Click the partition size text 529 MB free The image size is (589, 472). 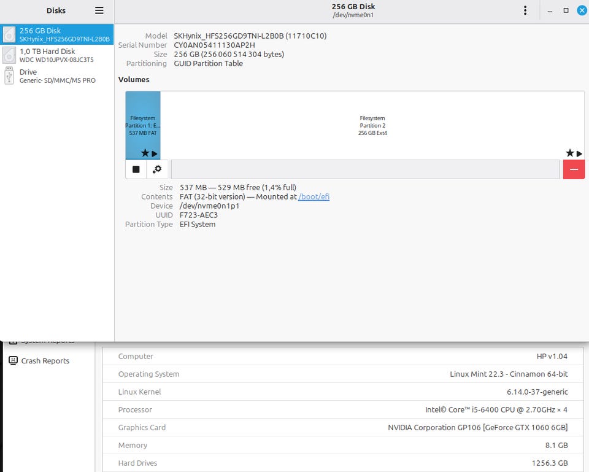[x=239, y=188]
